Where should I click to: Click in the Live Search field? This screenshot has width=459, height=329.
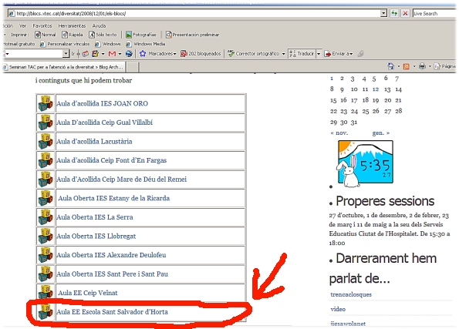click(435, 13)
